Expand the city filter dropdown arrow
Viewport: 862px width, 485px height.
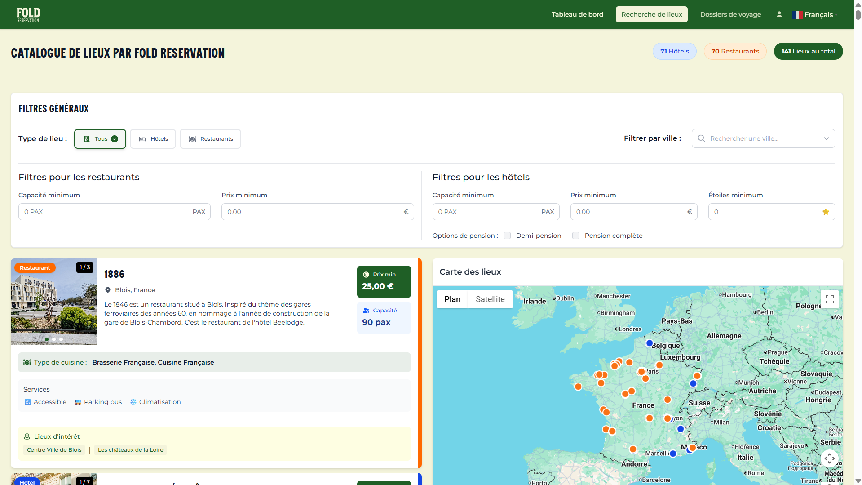826,138
